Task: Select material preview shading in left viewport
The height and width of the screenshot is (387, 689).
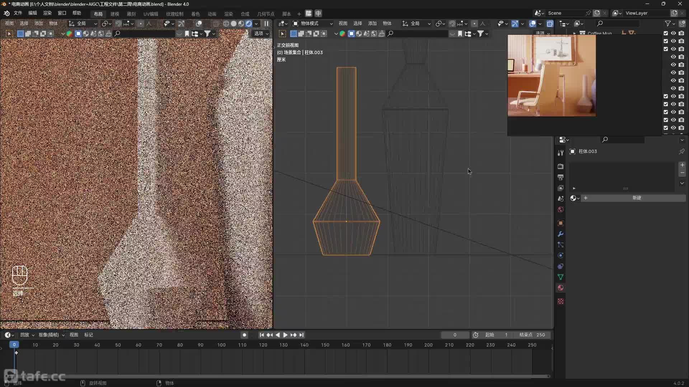Action: 241,24
